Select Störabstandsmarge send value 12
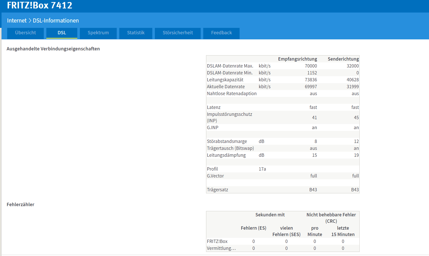Viewport: 429px width, 256px height. [356, 141]
